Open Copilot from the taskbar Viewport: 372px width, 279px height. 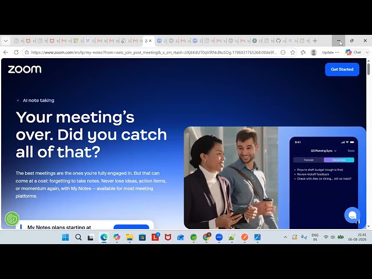tap(116, 237)
